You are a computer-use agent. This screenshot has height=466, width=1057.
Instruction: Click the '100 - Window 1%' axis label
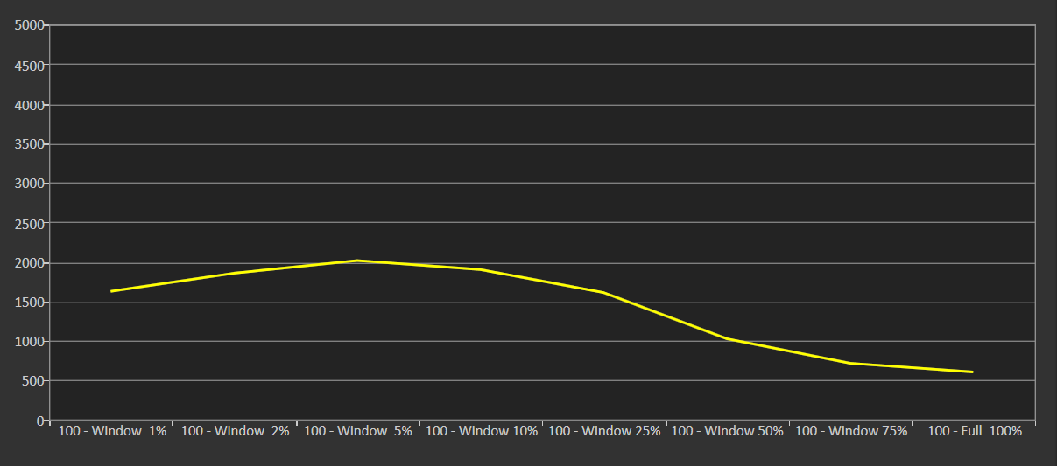(112, 431)
